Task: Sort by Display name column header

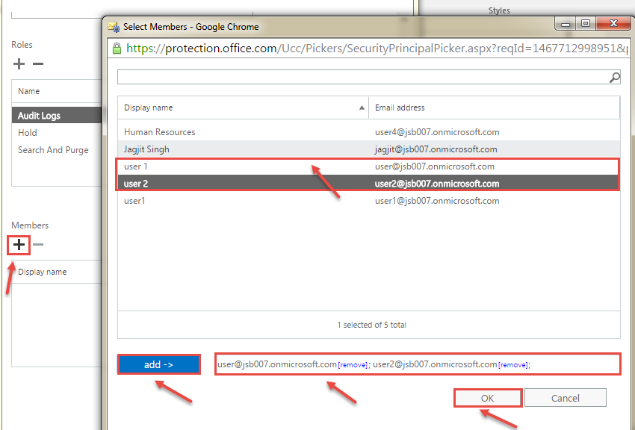Action: (x=243, y=107)
